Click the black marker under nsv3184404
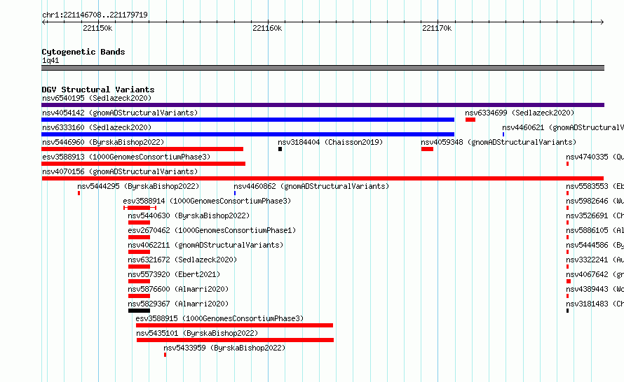Image resolution: width=624 pixels, height=382 pixels. point(280,149)
